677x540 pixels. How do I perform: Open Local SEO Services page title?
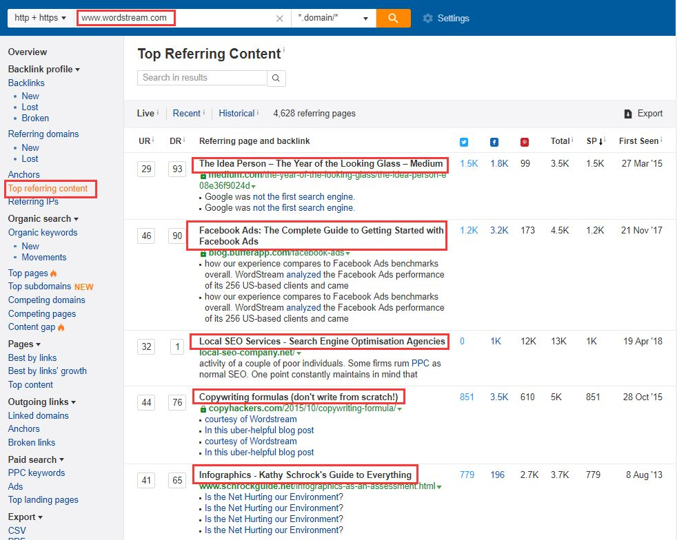[322, 342]
